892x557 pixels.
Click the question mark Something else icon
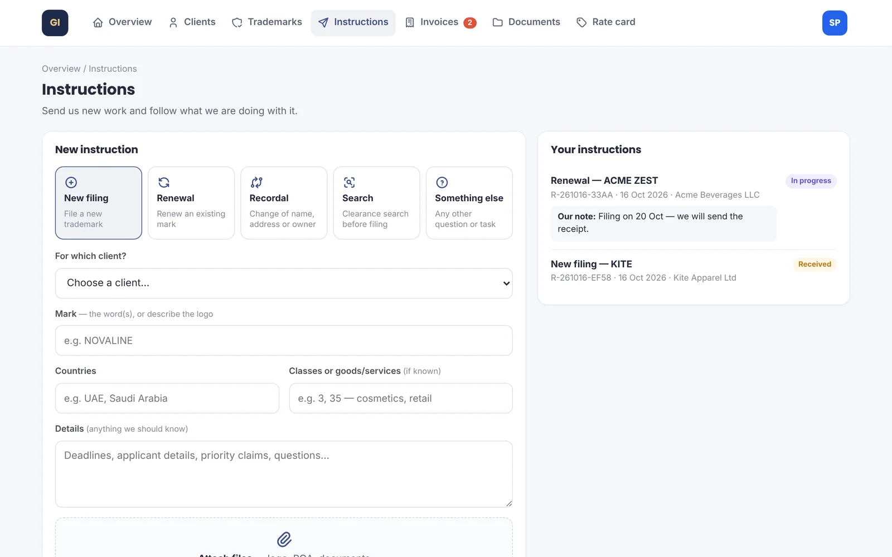point(442,183)
